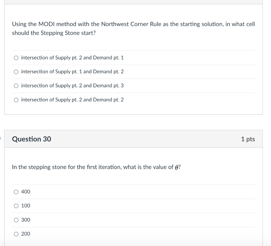Choose 300 as the theta value
271x246 pixels.
click(26, 220)
